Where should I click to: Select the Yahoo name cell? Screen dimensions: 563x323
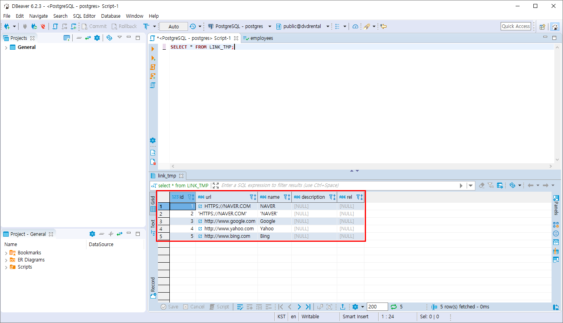[x=274, y=229]
